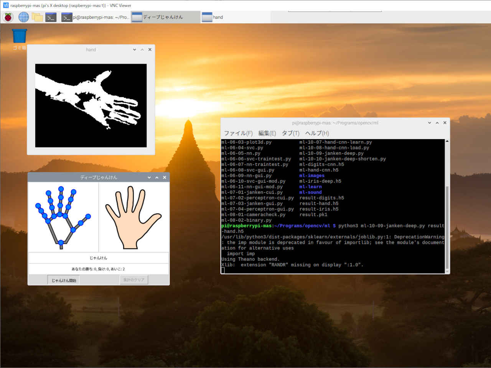Click the hand window title bar text
Viewport: 491px width, 368px height.
pyautogui.click(x=91, y=49)
